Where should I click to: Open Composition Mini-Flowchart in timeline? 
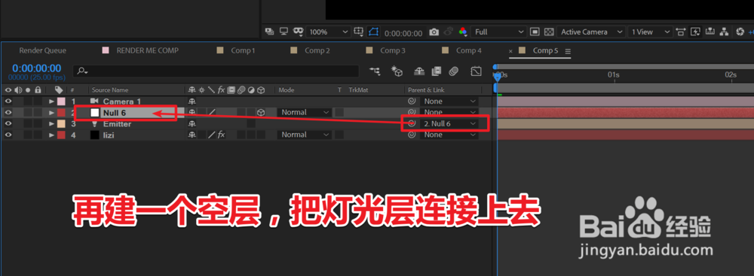[375, 71]
